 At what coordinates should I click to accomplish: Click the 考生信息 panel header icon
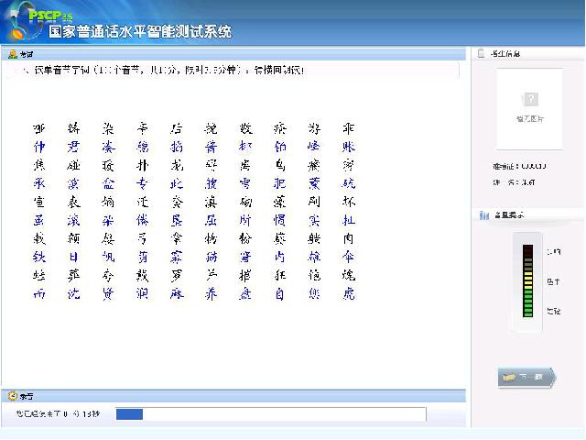[483, 54]
